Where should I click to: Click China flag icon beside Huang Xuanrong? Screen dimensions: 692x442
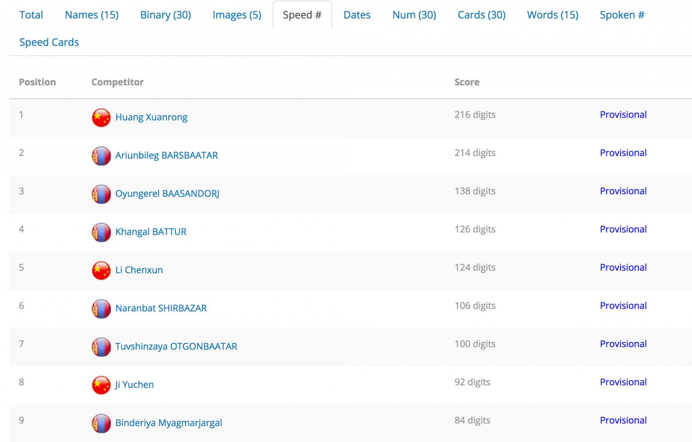[101, 118]
